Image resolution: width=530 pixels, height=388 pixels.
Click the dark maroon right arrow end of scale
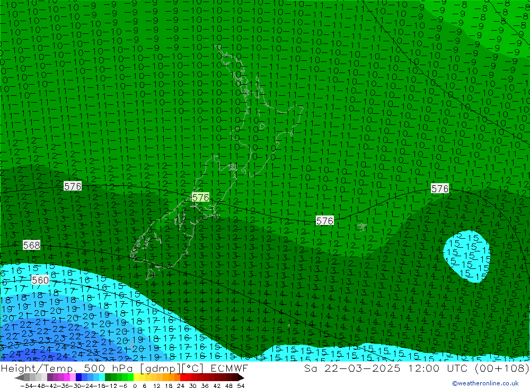pyautogui.click(x=241, y=377)
